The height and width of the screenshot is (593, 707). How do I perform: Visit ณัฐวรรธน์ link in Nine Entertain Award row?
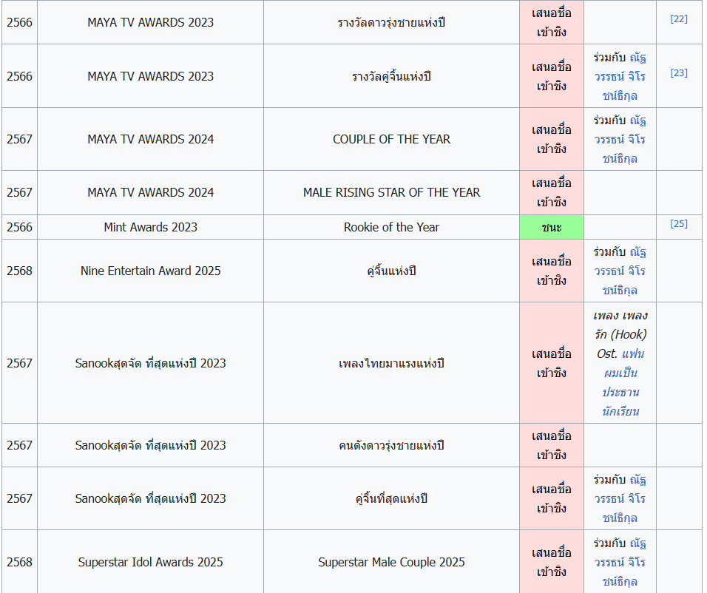point(620,271)
